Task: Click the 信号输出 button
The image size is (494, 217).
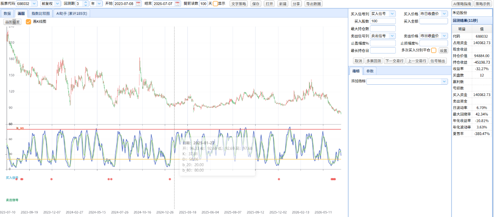Action: 438,61
